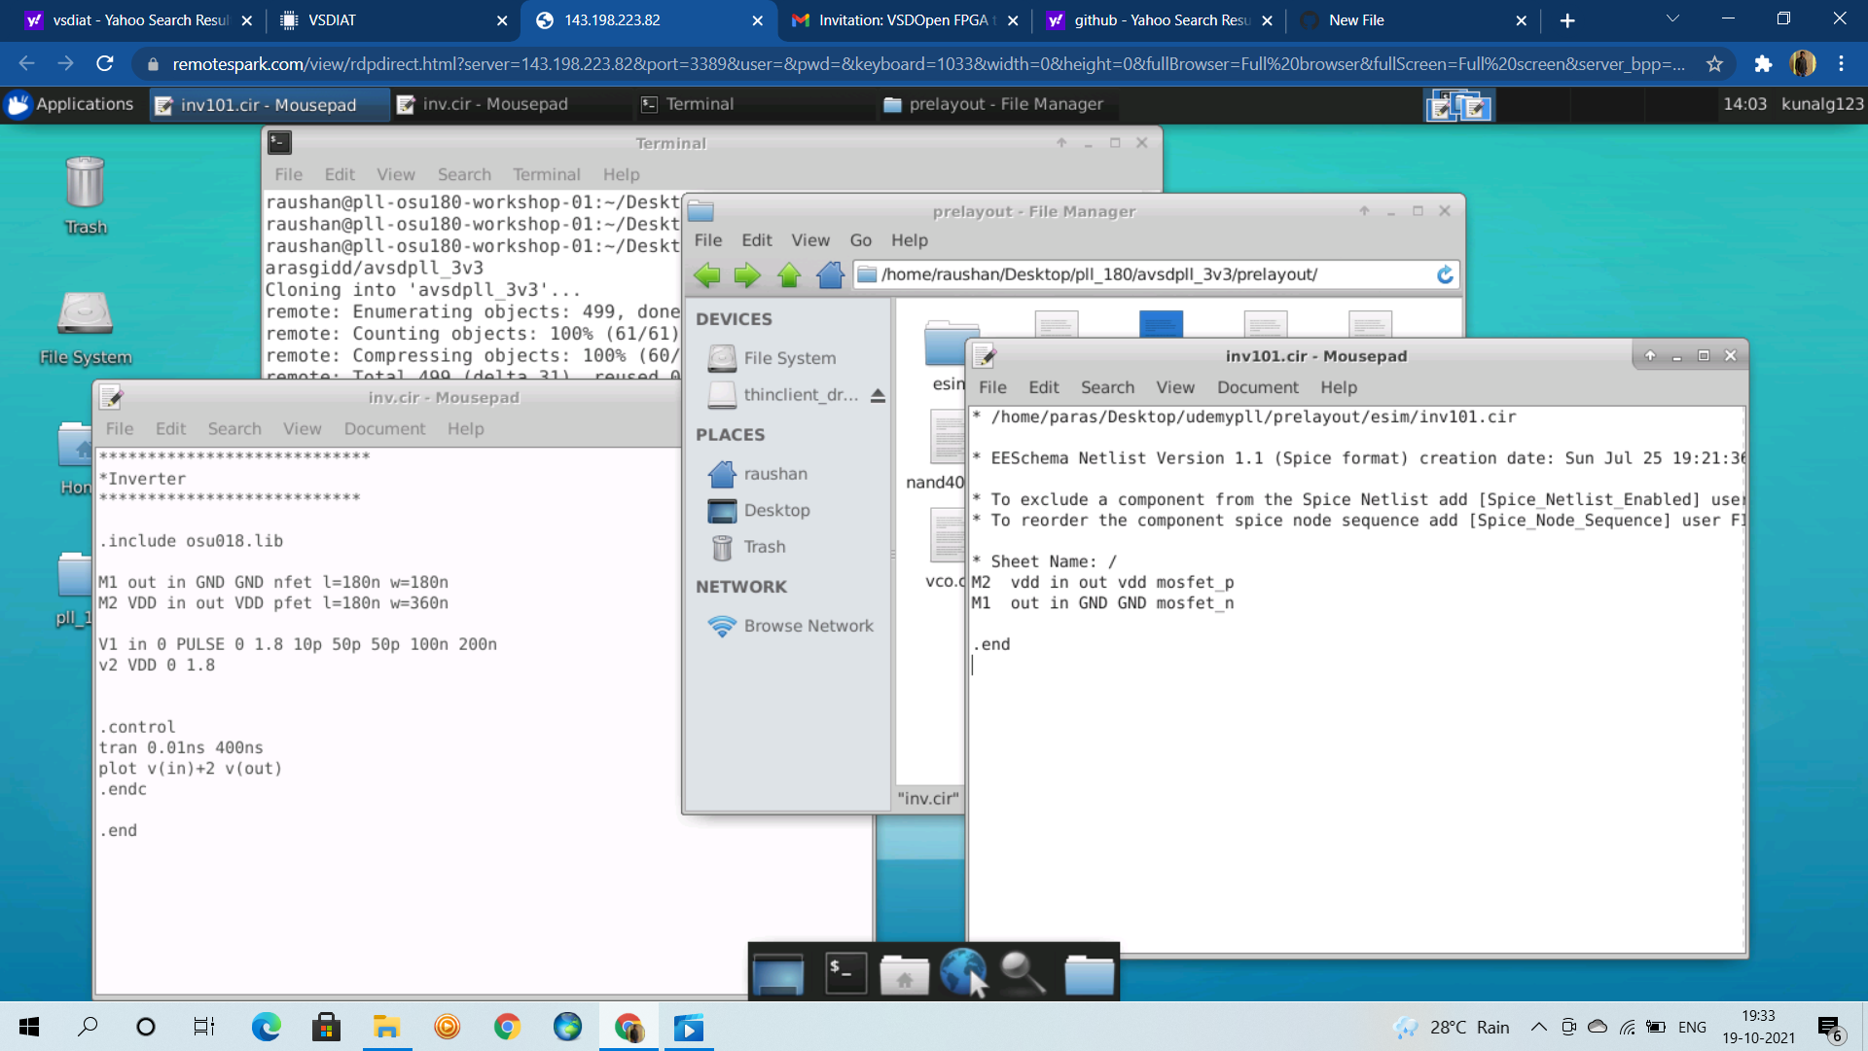Show hidden system tray icons

1538,1027
